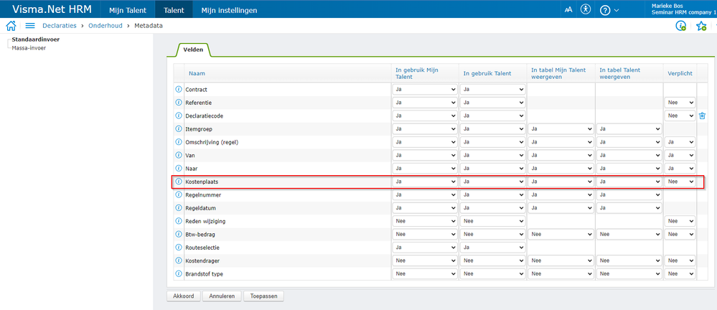The height and width of the screenshot is (310, 717).
Task: Click the Akkoord button
Action: click(183, 296)
